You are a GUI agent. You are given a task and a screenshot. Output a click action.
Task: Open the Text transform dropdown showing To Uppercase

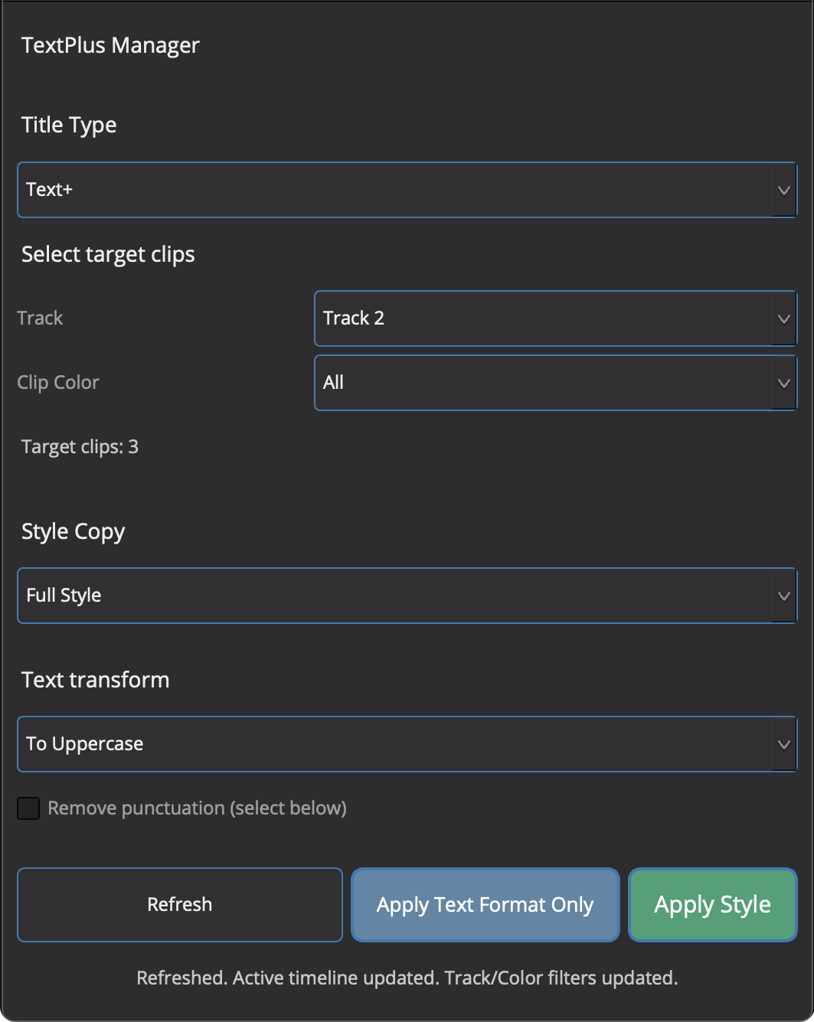[x=407, y=744]
